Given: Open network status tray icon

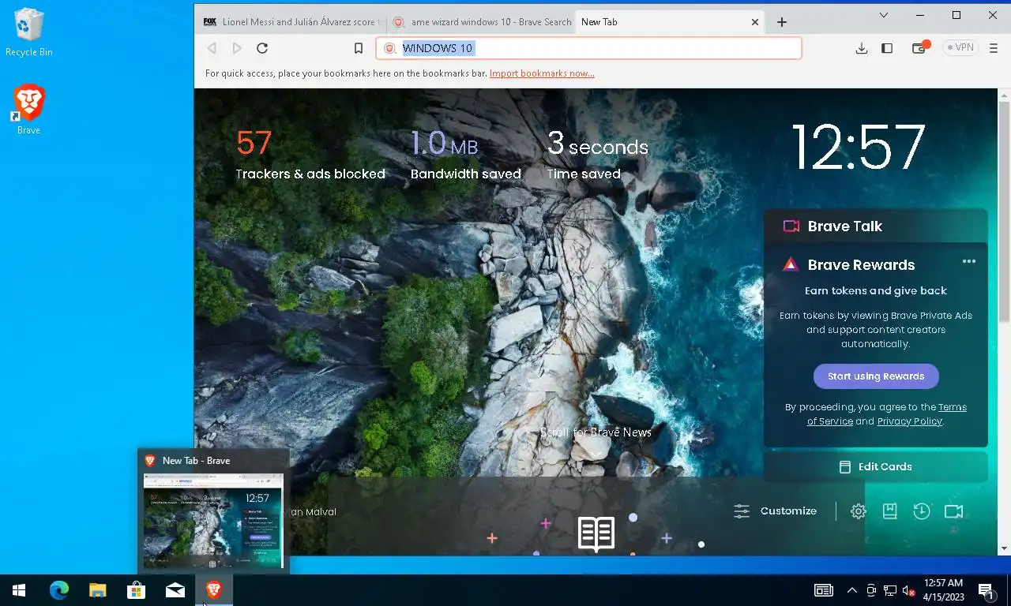Looking at the screenshot, I should (890, 590).
